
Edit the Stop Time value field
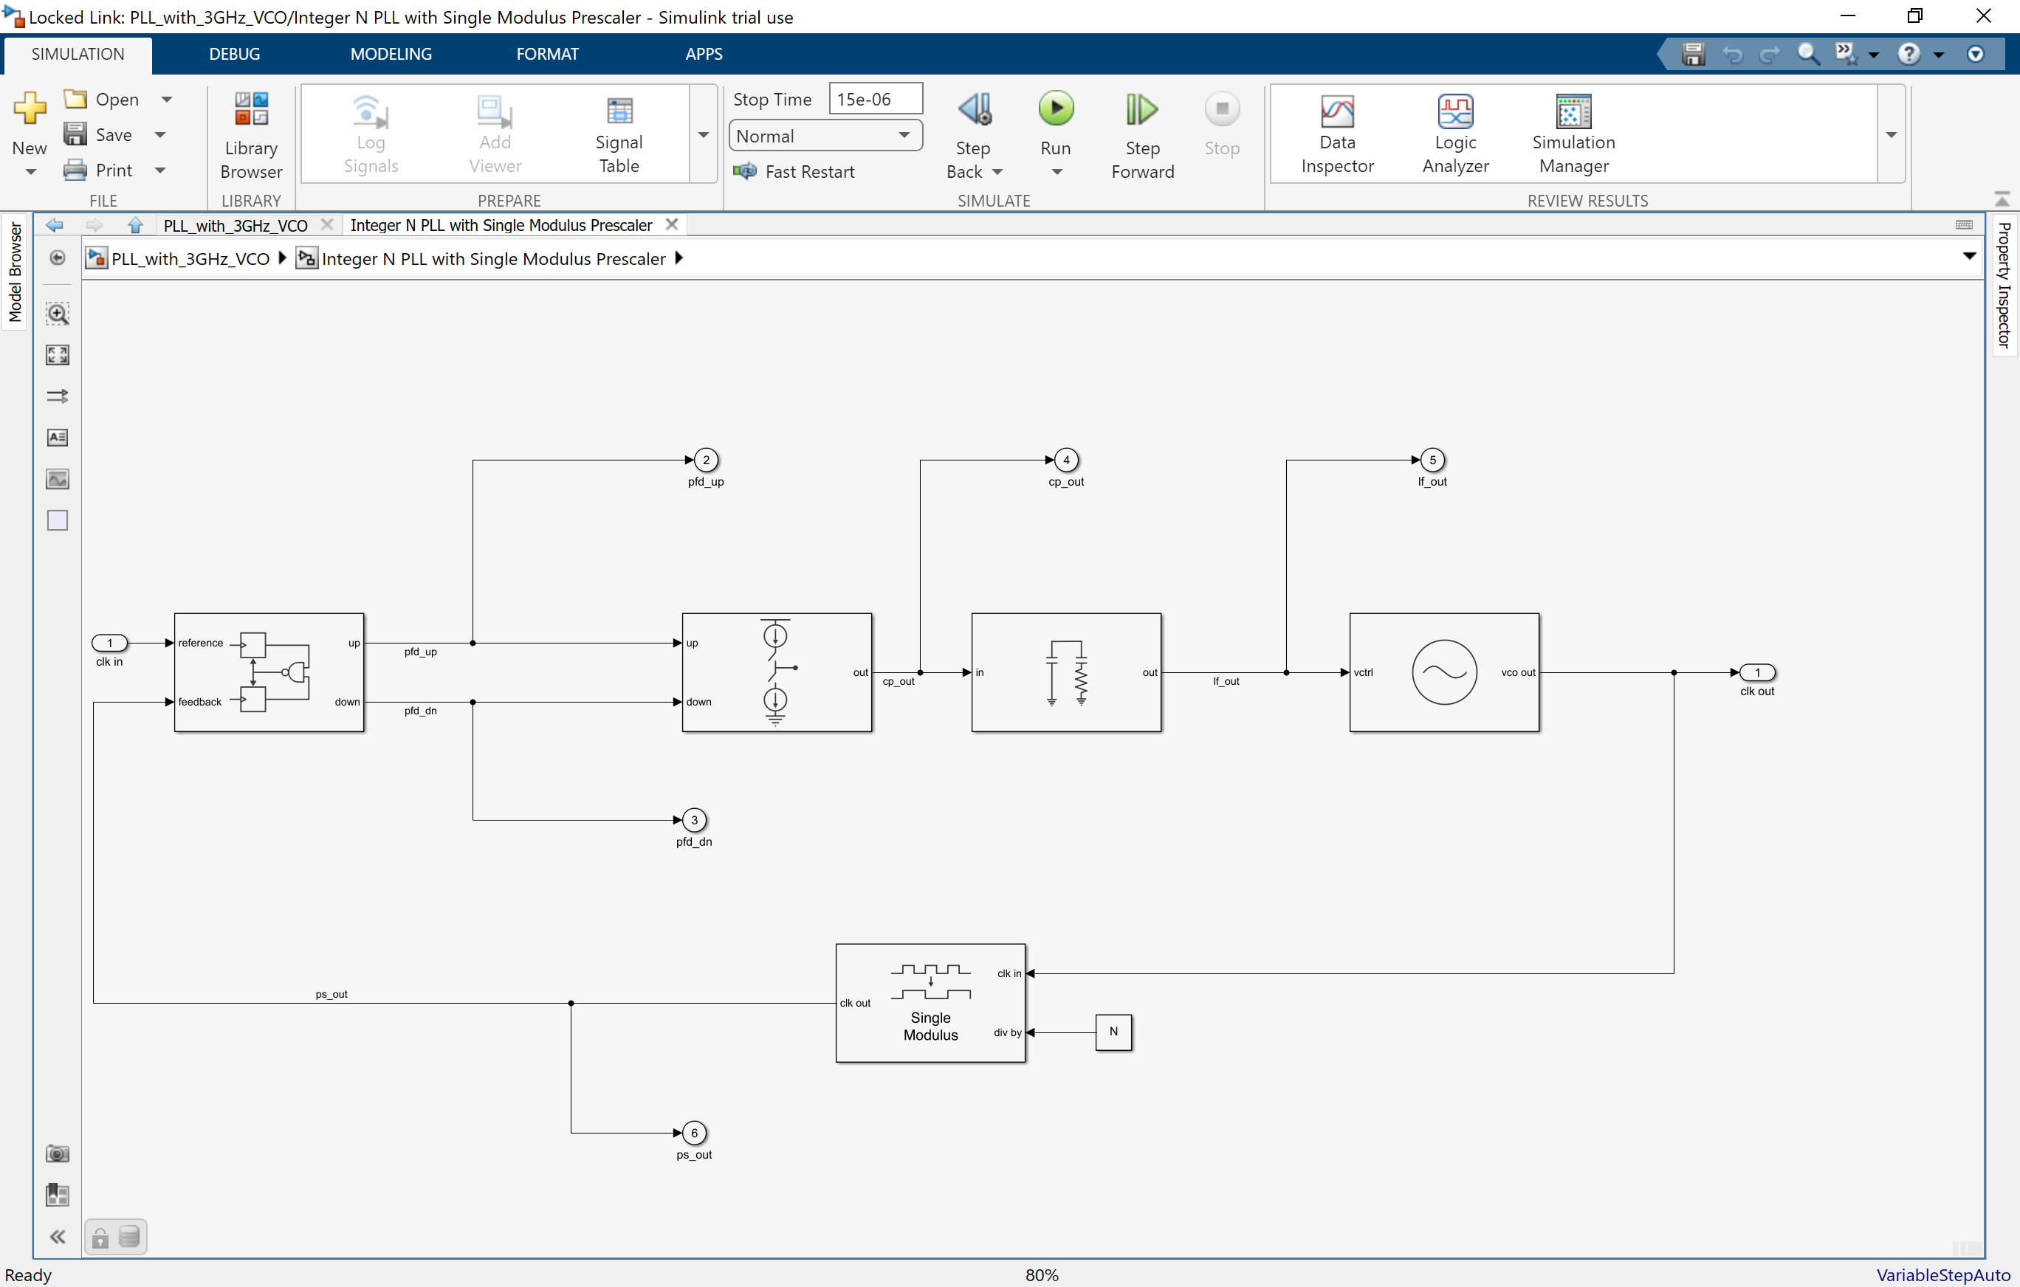(x=874, y=98)
